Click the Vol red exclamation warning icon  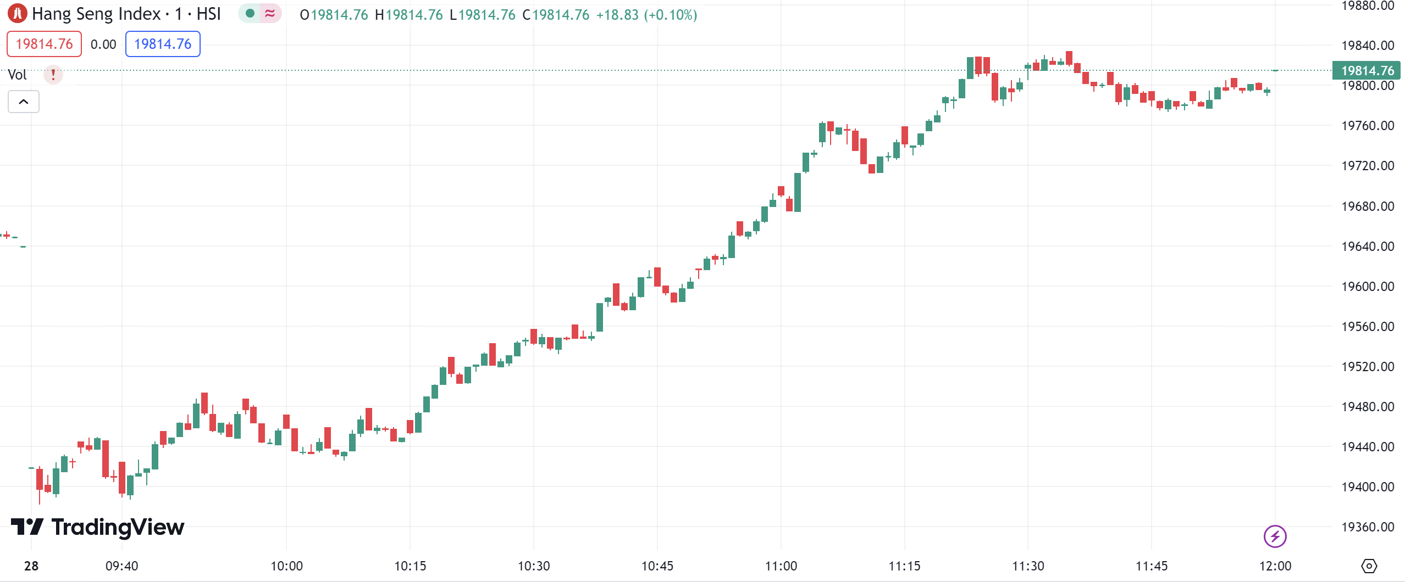tap(53, 74)
